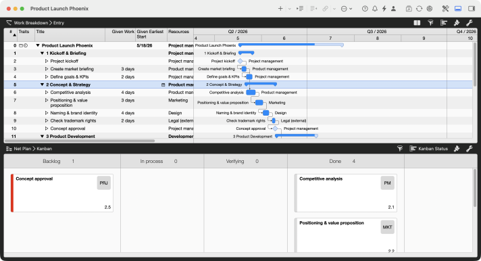481x261 pixels.
Task: Toggle the split-columns icon in Work Breakdown bar
Action: pos(417,23)
